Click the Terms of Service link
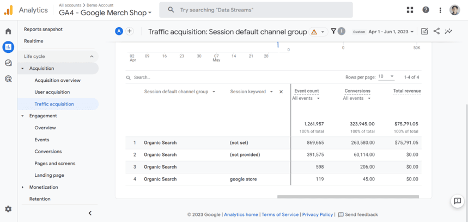This screenshot has width=468, height=222. click(x=280, y=214)
